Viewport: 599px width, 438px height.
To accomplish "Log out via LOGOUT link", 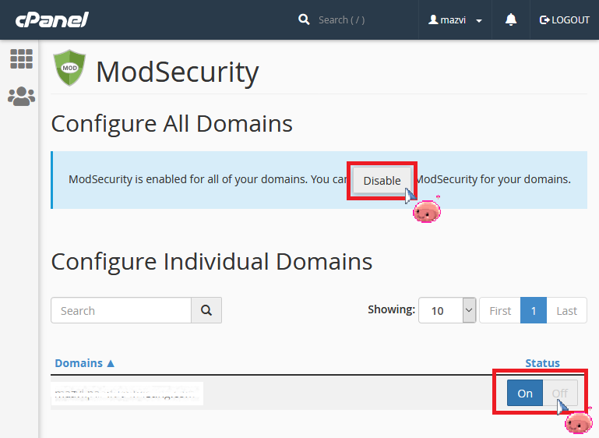I will coord(564,20).
